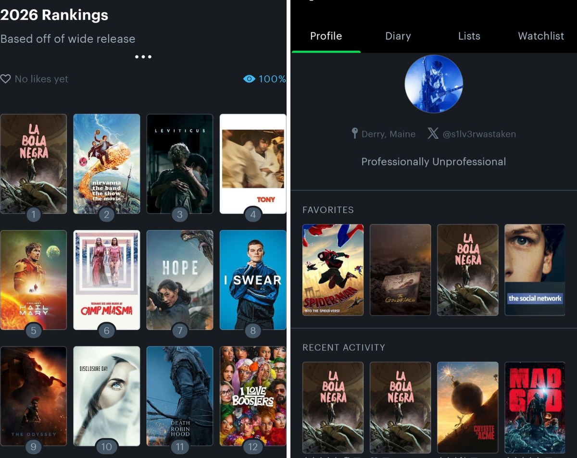Switch to the Lists tab
This screenshot has width=577, height=458.
(x=469, y=36)
